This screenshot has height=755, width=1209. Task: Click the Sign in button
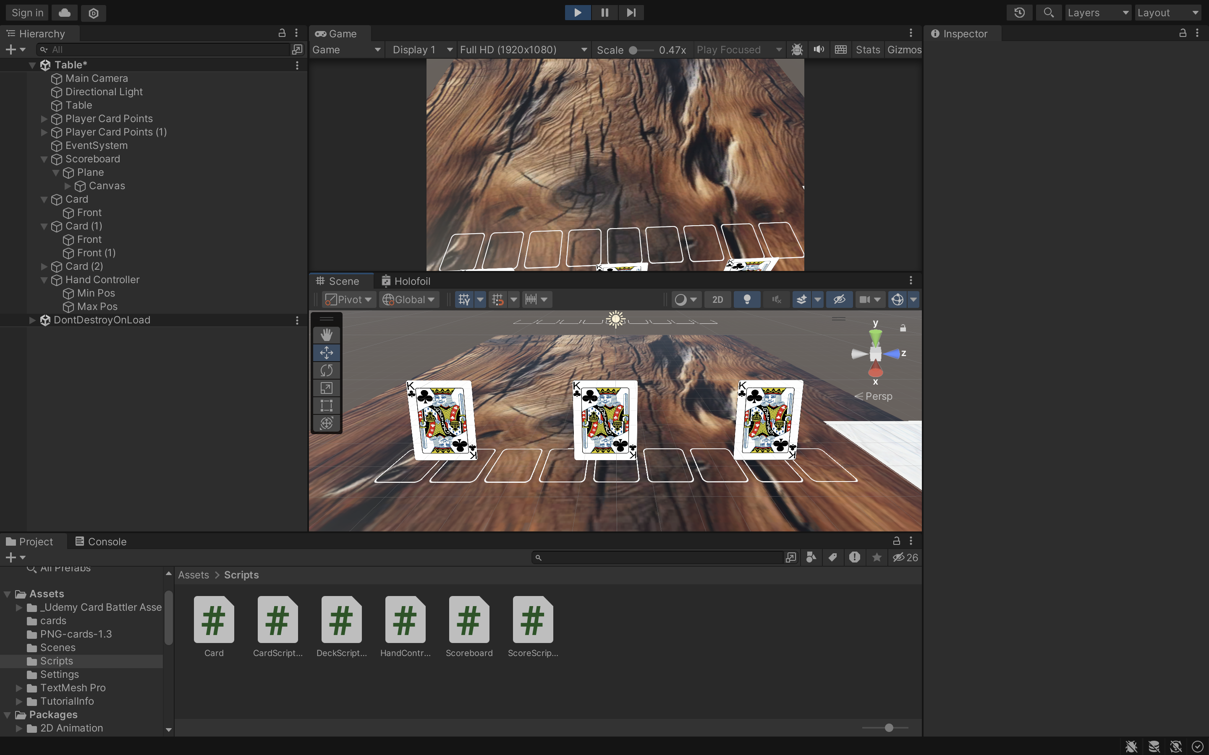[27, 13]
